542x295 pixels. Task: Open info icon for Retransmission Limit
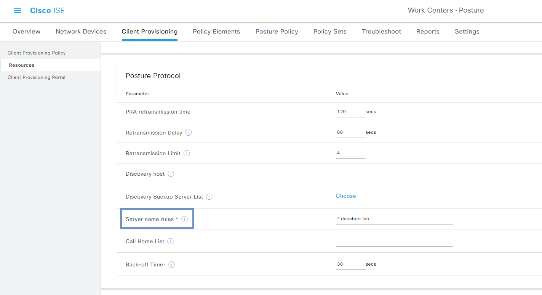pyautogui.click(x=187, y=153)
